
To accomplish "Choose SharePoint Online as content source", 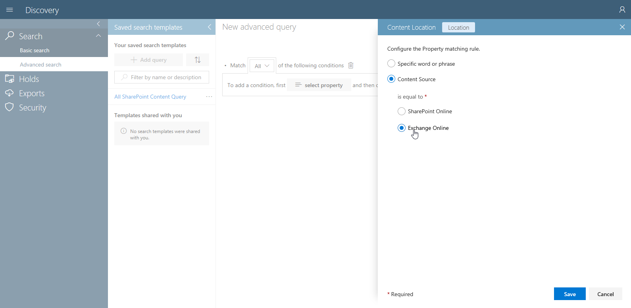I will [x=402, y=111].
